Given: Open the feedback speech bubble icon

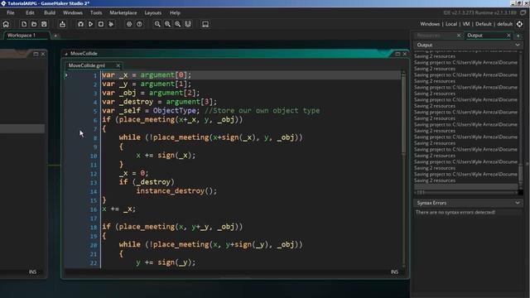Looking at the screenshot, I should coord(523,13).
